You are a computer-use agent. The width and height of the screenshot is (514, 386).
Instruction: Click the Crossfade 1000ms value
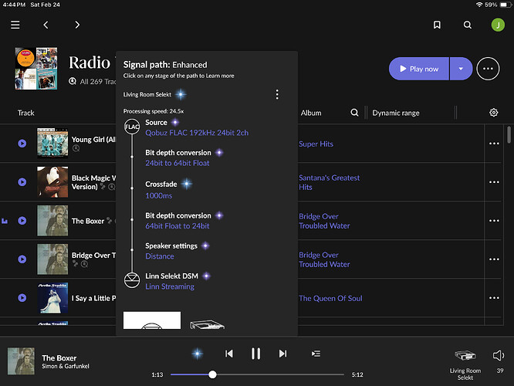click(x=159, y=195)
